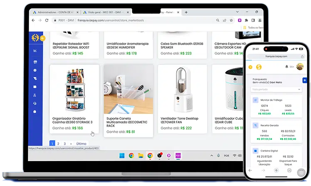Tap the plus new tab button on the phone
Viewport: 311px width, 186px height.
click(x=276, y=170)
